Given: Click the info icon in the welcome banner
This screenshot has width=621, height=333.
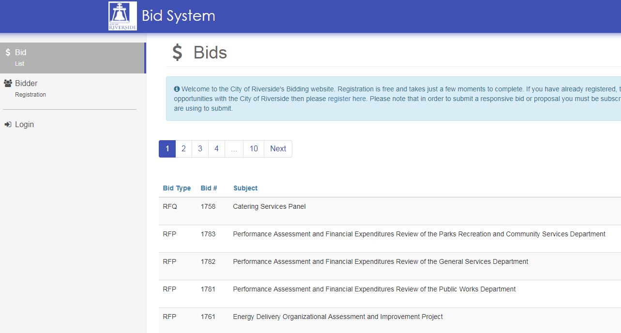Looking at the screenshot, I should click(x=177, y=89).
